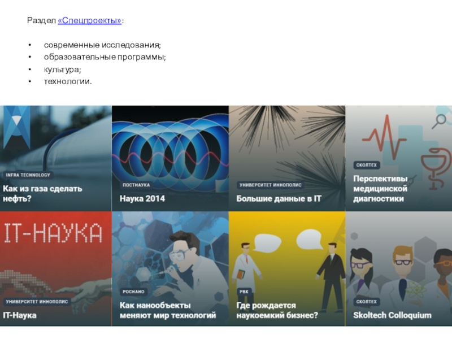The height and width of the screenshot is (339, 452).
Task: Click the РВК tag
Action: pyautogui.click(x=244, y=292)
